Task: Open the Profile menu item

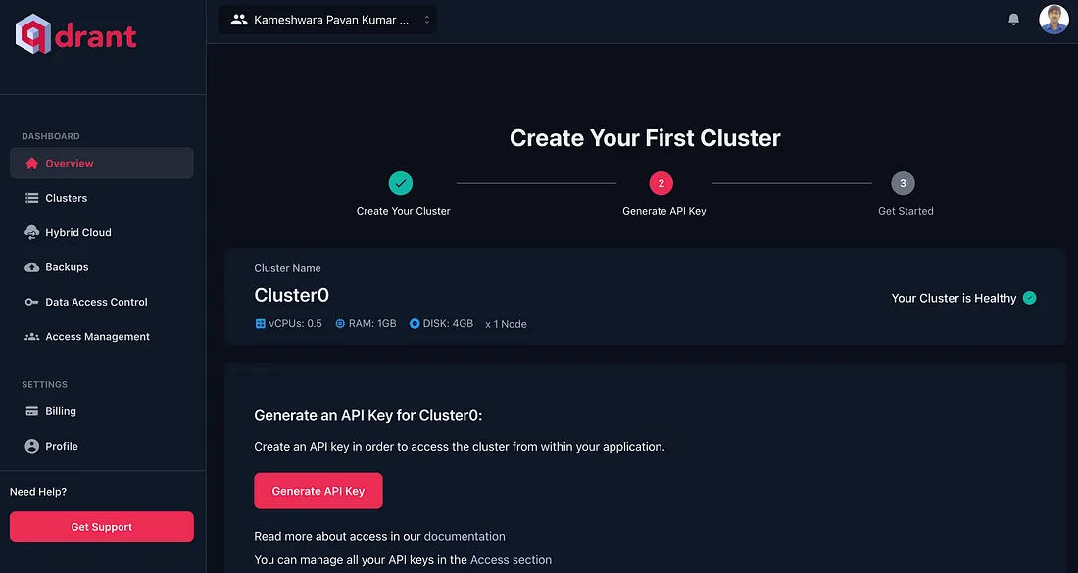Action: pyautogui.click(x=102, y=446)
